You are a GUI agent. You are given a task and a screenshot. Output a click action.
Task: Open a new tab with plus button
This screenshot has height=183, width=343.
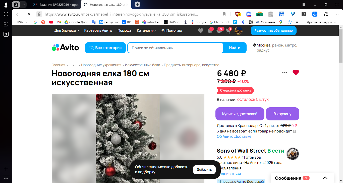[137, 5]
